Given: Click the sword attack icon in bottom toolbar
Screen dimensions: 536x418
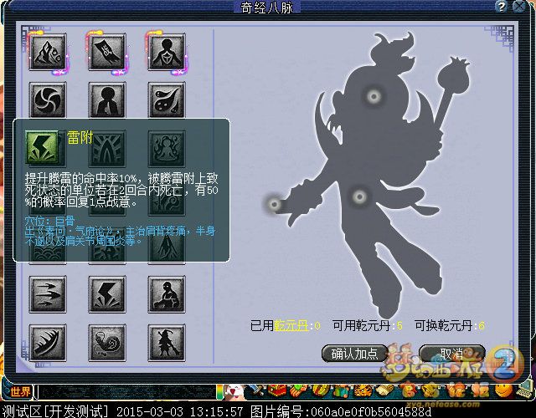Looking at the screenshot, I should (256, 391).
